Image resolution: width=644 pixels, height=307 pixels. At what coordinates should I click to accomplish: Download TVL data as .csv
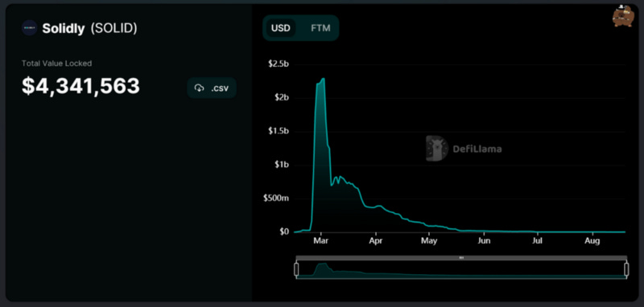pyautogui.click(x=212, y=88)
